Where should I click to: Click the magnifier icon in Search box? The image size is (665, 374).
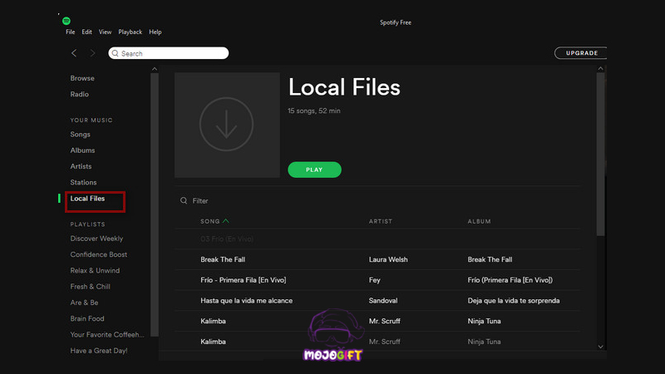click(x=115, y=53)
